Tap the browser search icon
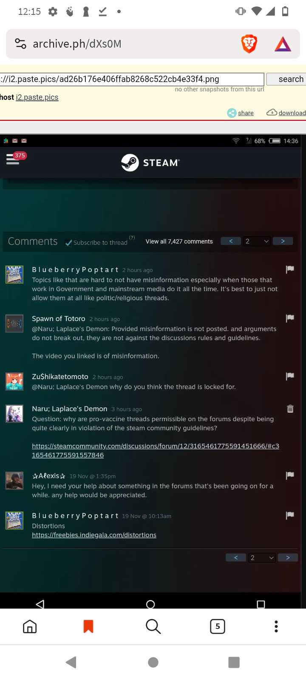Screen dimensions: 306x680 (x=153, y=626)
